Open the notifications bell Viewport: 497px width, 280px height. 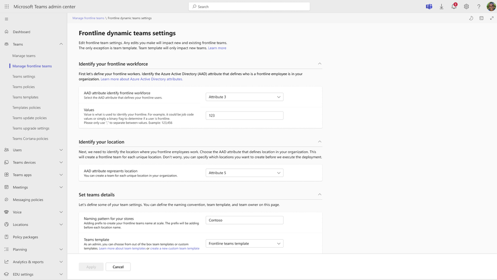(454, 6)
